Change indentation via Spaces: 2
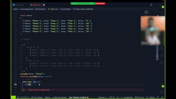 [103, 97]
